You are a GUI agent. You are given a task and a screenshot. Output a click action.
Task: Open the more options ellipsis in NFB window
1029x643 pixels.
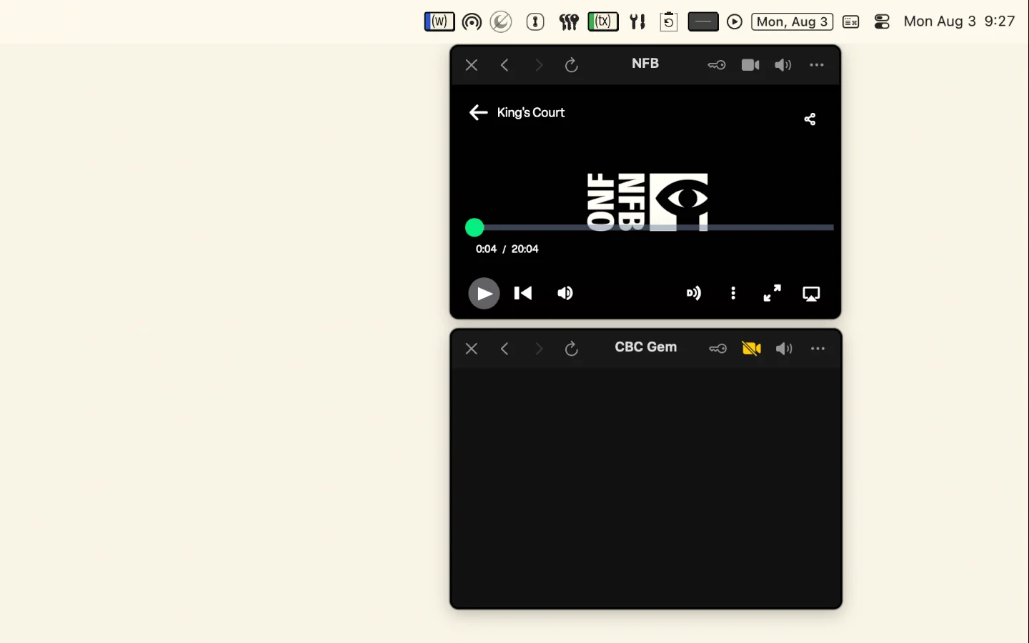[817, 65]
